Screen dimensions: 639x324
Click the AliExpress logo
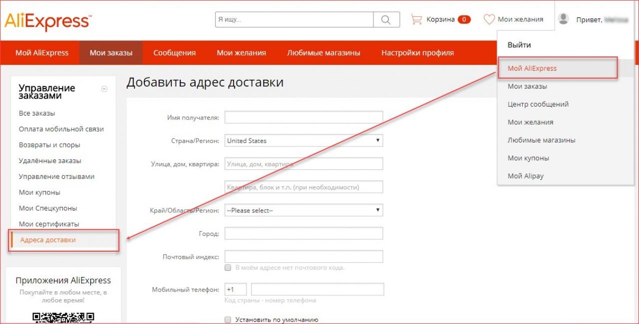click(x=48, y=21)
